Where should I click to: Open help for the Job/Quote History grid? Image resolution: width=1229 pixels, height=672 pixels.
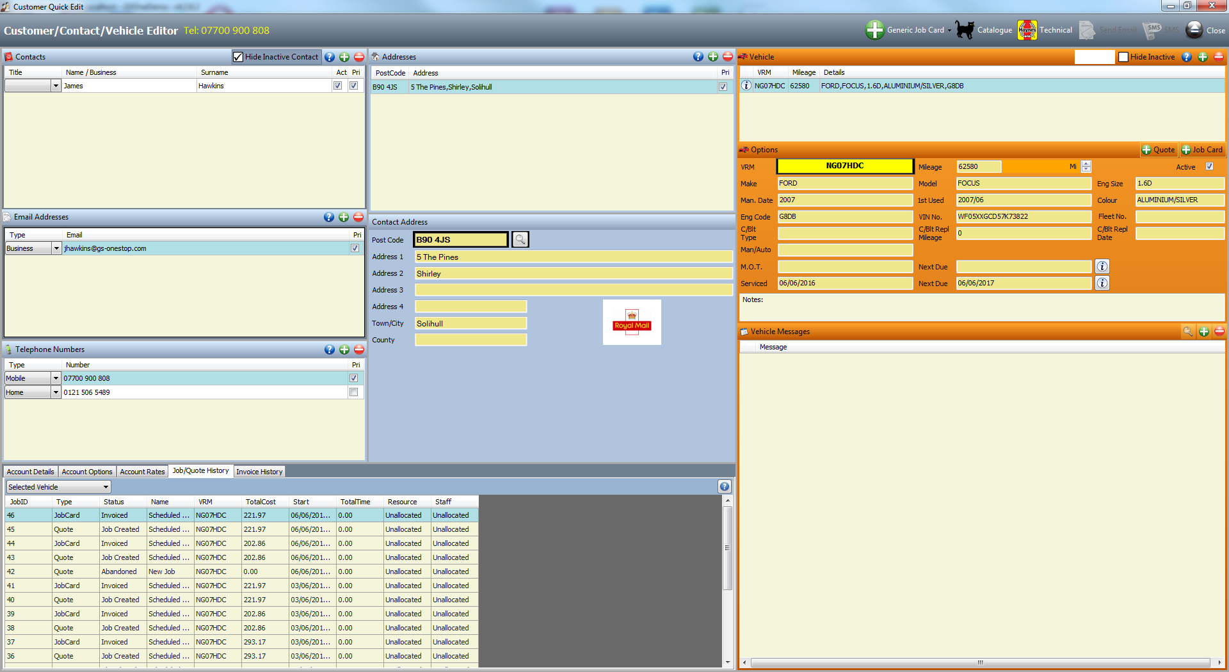click(725, 486)
